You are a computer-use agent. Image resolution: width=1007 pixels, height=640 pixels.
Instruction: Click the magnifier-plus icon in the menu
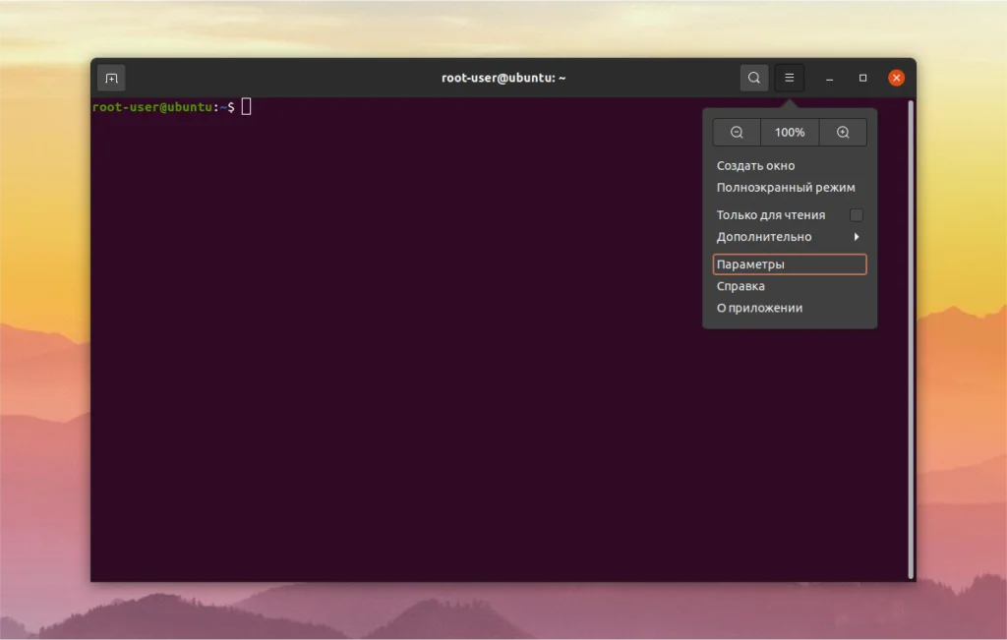(844, 132)
